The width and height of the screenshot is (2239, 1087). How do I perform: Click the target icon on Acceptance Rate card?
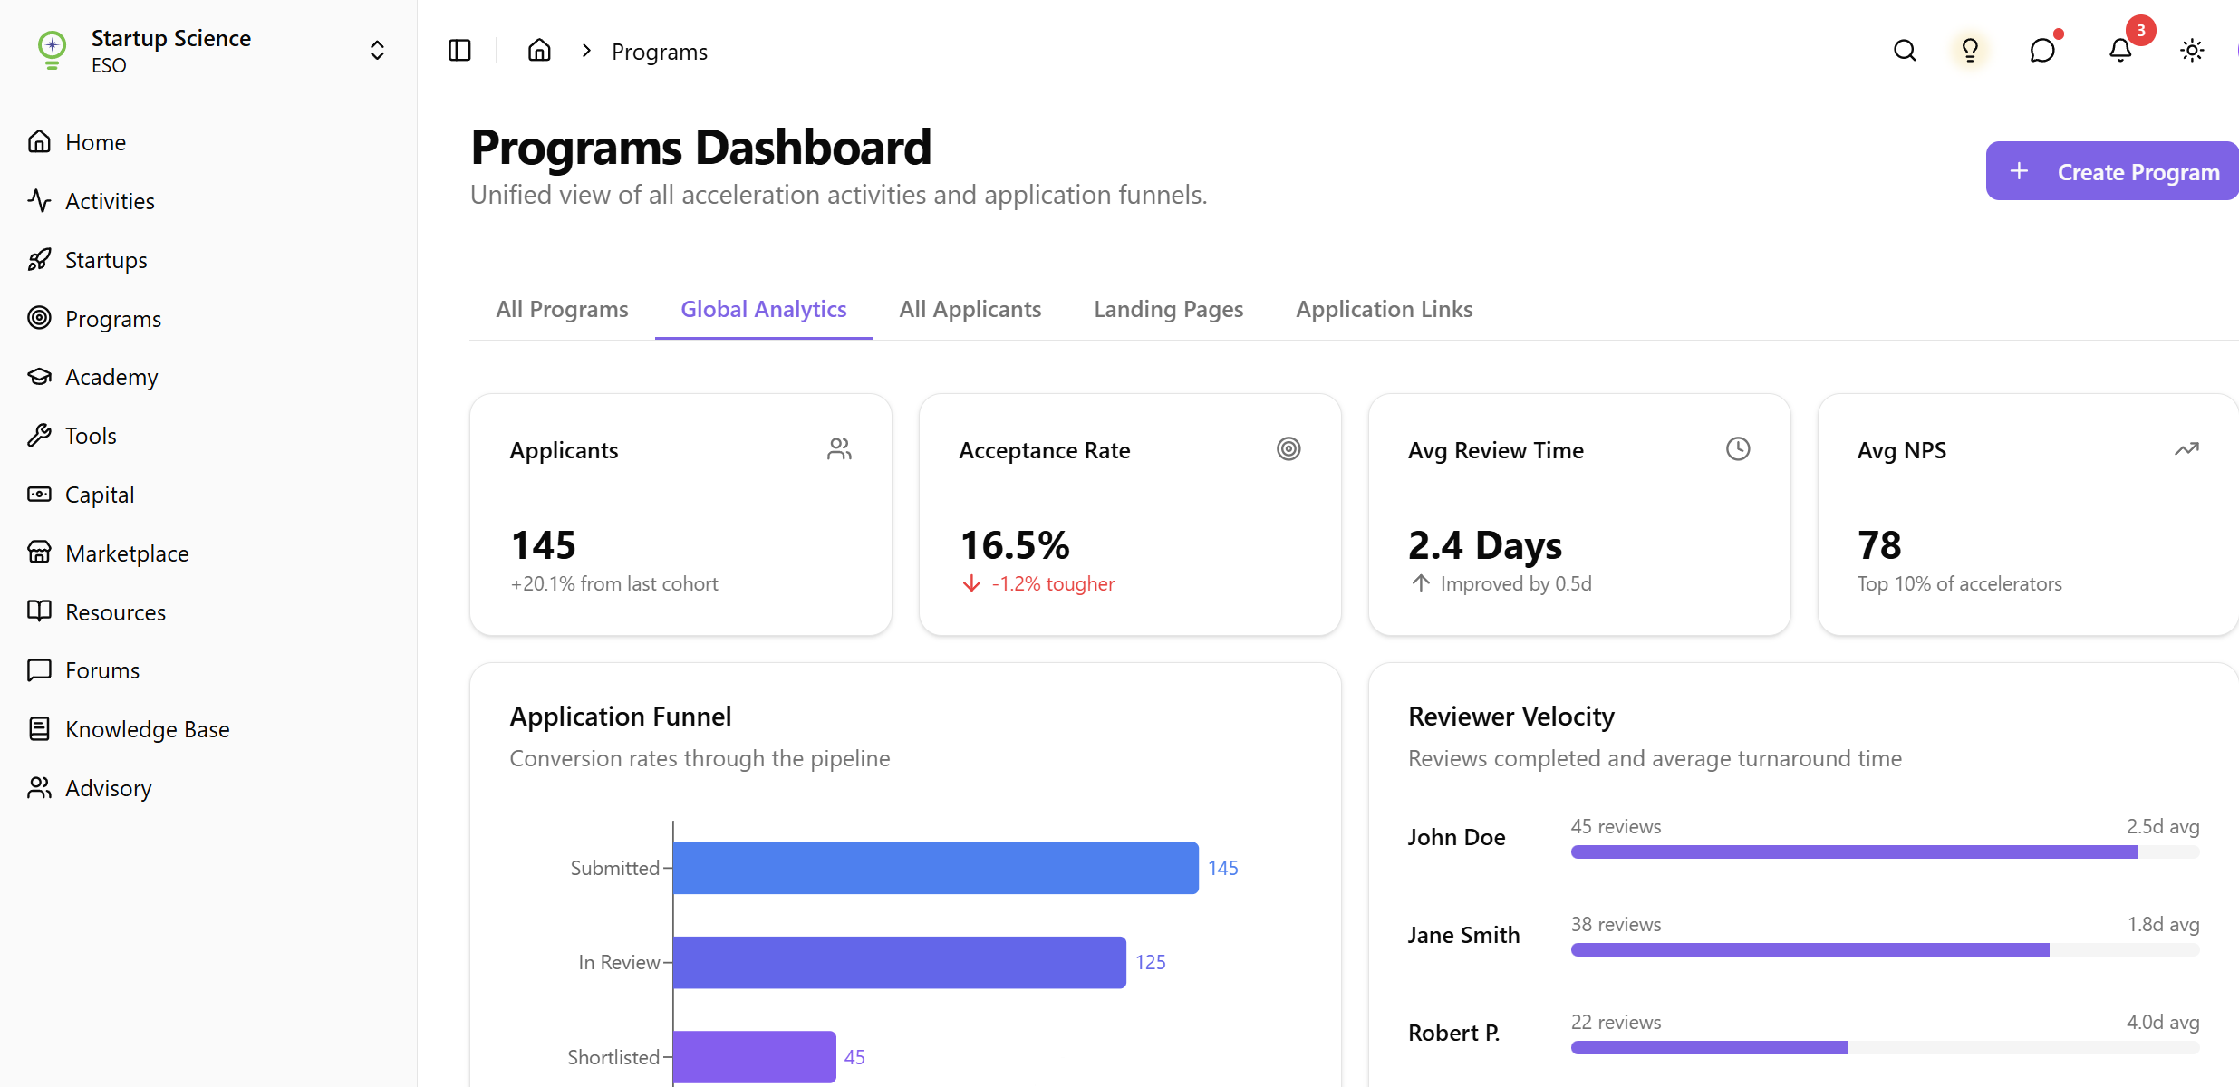pyautogui.click(x=1288, y=449)
